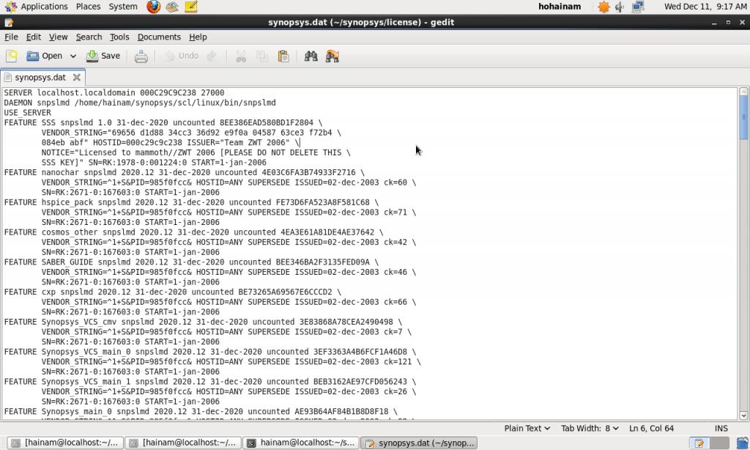This screenshot has width=750, height=450.
Task: Click the scrollbar down arrow
Action: coord(743,416)
